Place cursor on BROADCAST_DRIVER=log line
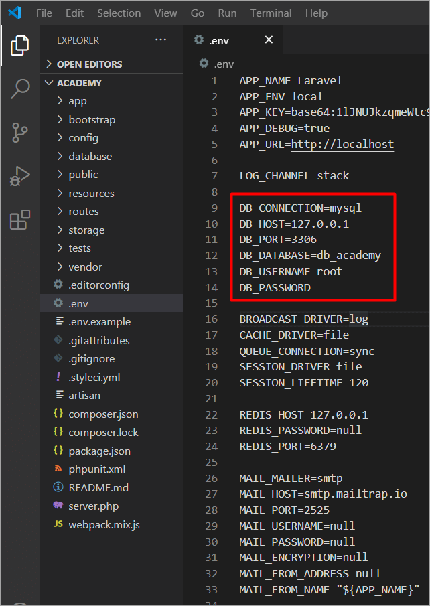Screen dimensions: 430x606 (x=304, y=319)
